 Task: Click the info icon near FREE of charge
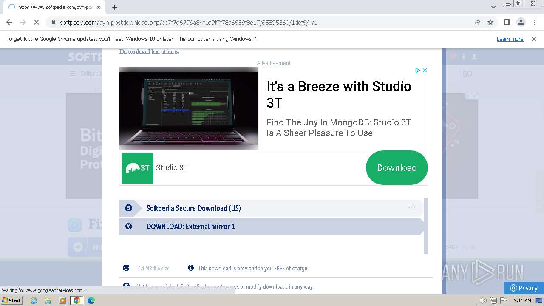[x=191, y=268]
